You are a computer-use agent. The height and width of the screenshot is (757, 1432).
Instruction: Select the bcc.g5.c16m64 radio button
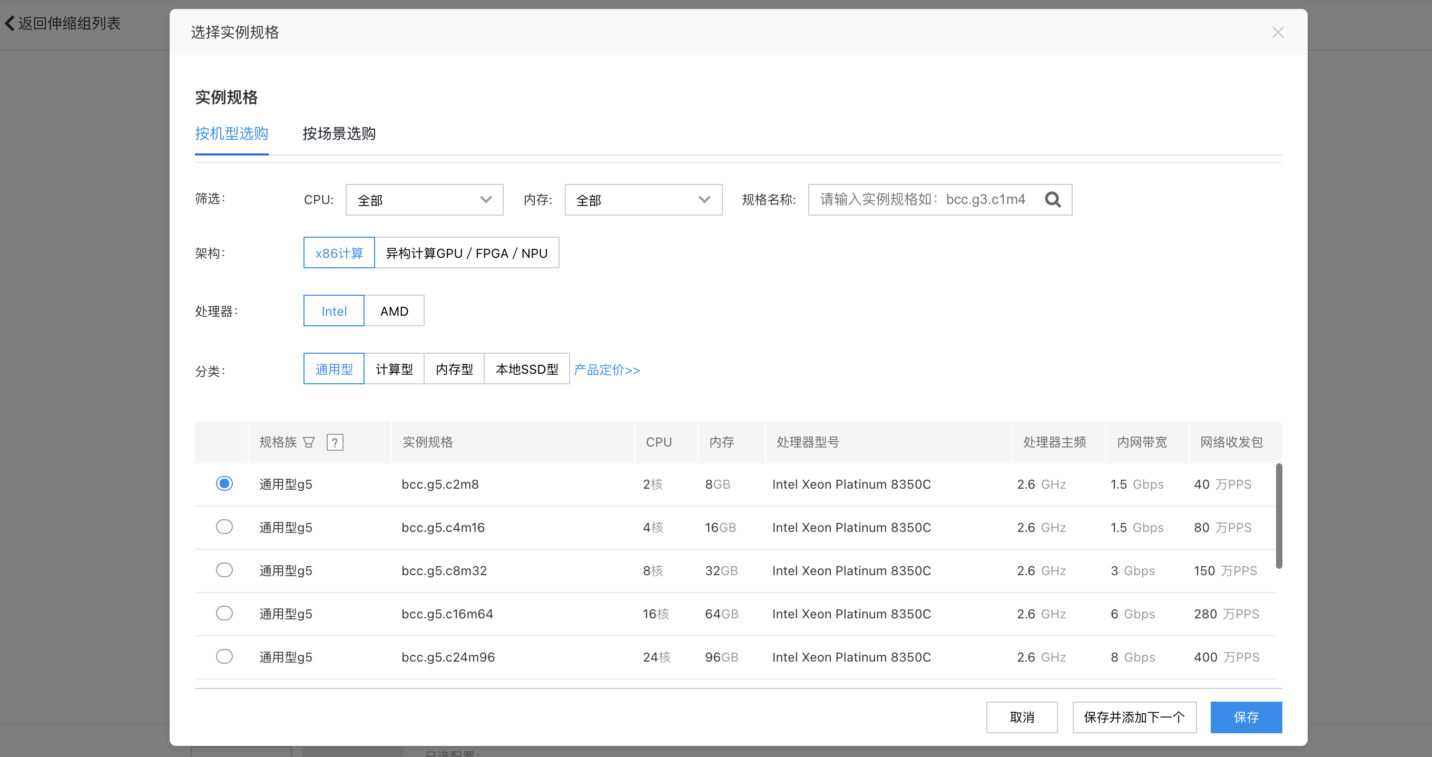(x=224, y=614)
